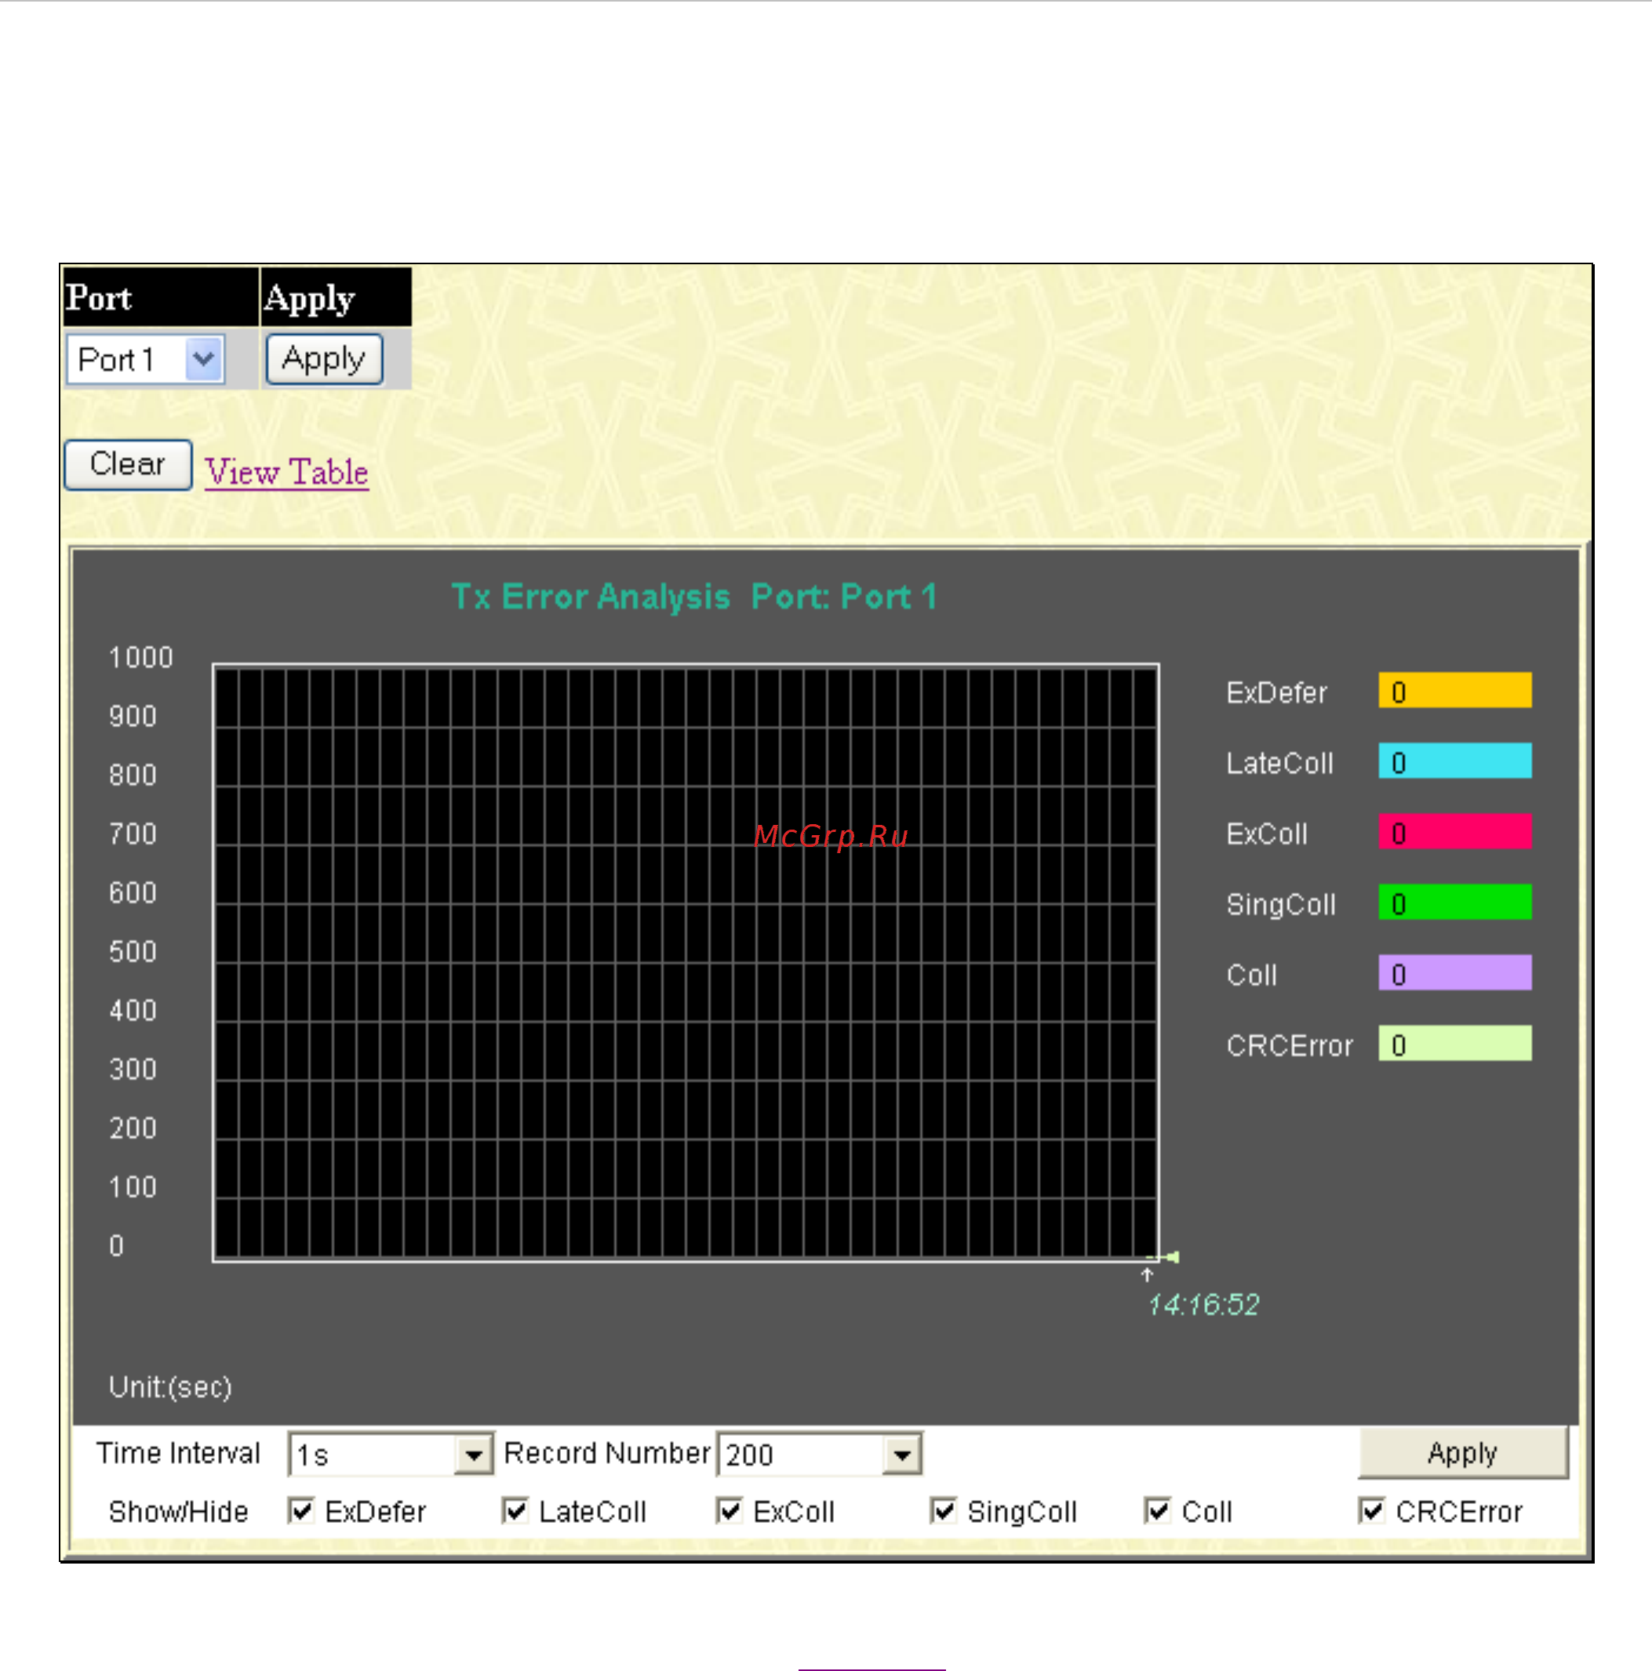The height and width of the screenshot is (1671, 1652).
Task: Click the purple Coll color swatch
Action: (x=1454, y=973)
